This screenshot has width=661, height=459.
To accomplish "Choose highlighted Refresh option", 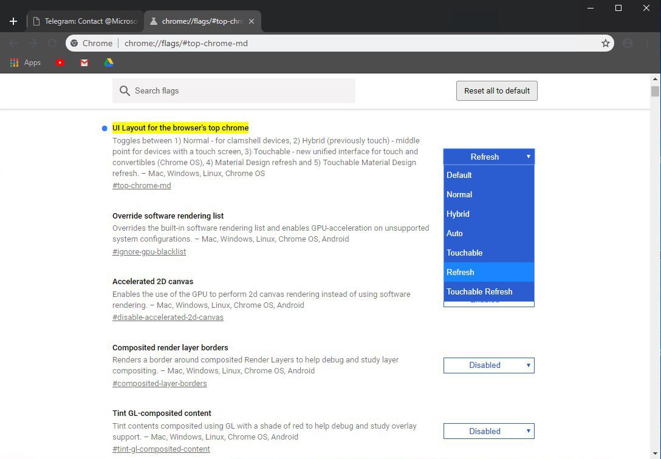I will pyautogui.click(x=489, y=272).
